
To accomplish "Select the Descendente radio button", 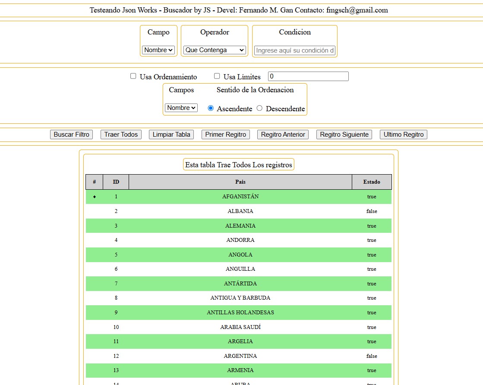I will coord(259,109).
